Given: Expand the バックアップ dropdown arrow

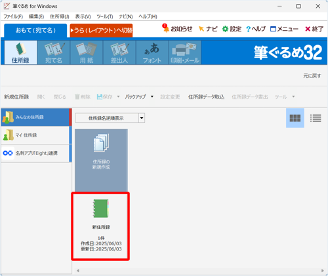Looking at the screenshot, I should [x=152, y=97].
